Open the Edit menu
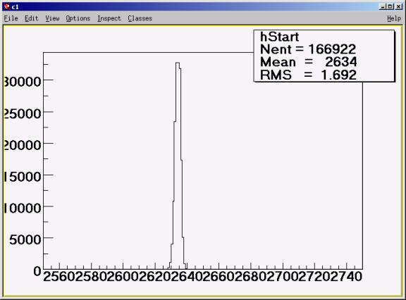The width and height of the screenshot is (406, 300). tap(31, 18)
